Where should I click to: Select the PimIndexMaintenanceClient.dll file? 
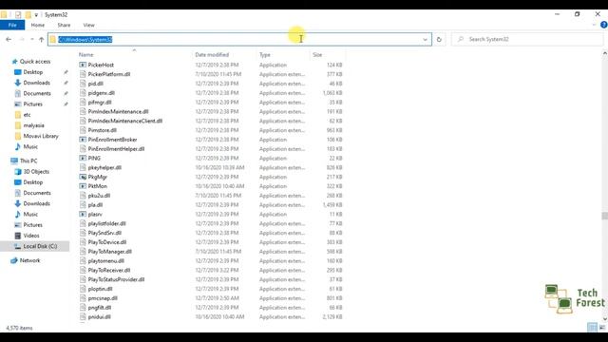[x=125, y=121]
